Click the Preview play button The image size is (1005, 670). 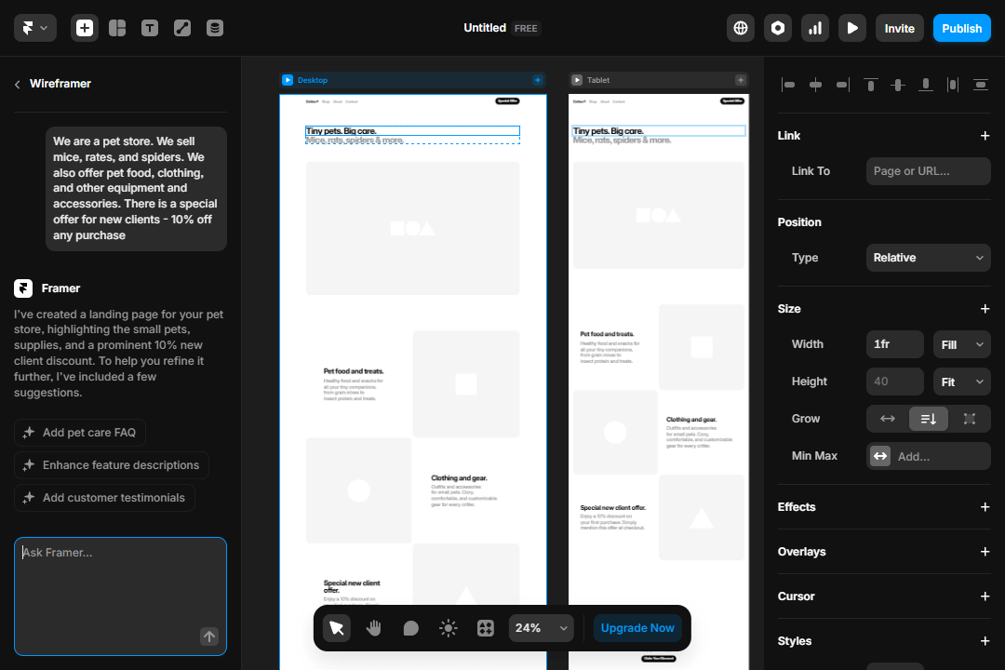[x=852, y=28]
